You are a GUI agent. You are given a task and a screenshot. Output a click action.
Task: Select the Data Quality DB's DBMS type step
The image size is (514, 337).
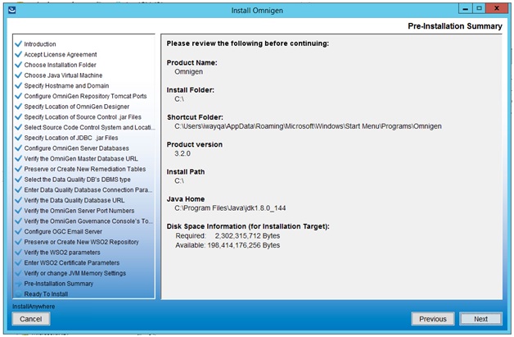click(x=78, y=180)
